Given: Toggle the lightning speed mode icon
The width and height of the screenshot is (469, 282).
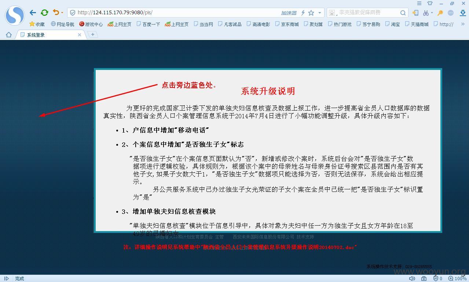Looking at the screenshot, I should pyautogui.click(x=303, y=13).
